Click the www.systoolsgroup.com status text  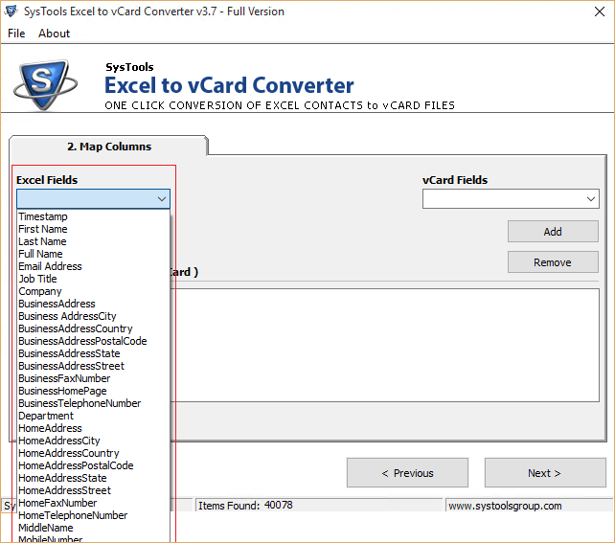pos(505,506)
